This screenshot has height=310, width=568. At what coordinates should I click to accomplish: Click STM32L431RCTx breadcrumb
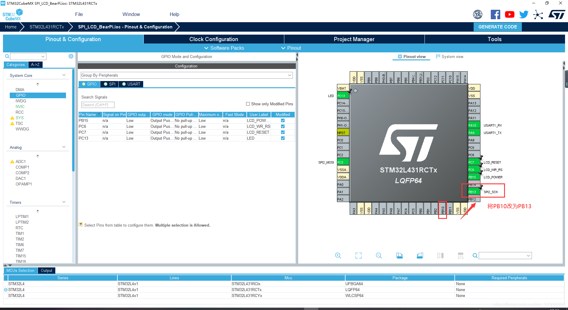(47, 27)
